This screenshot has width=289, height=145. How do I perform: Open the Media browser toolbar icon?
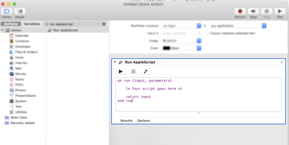pyautogui.click(x=20, y=11)
